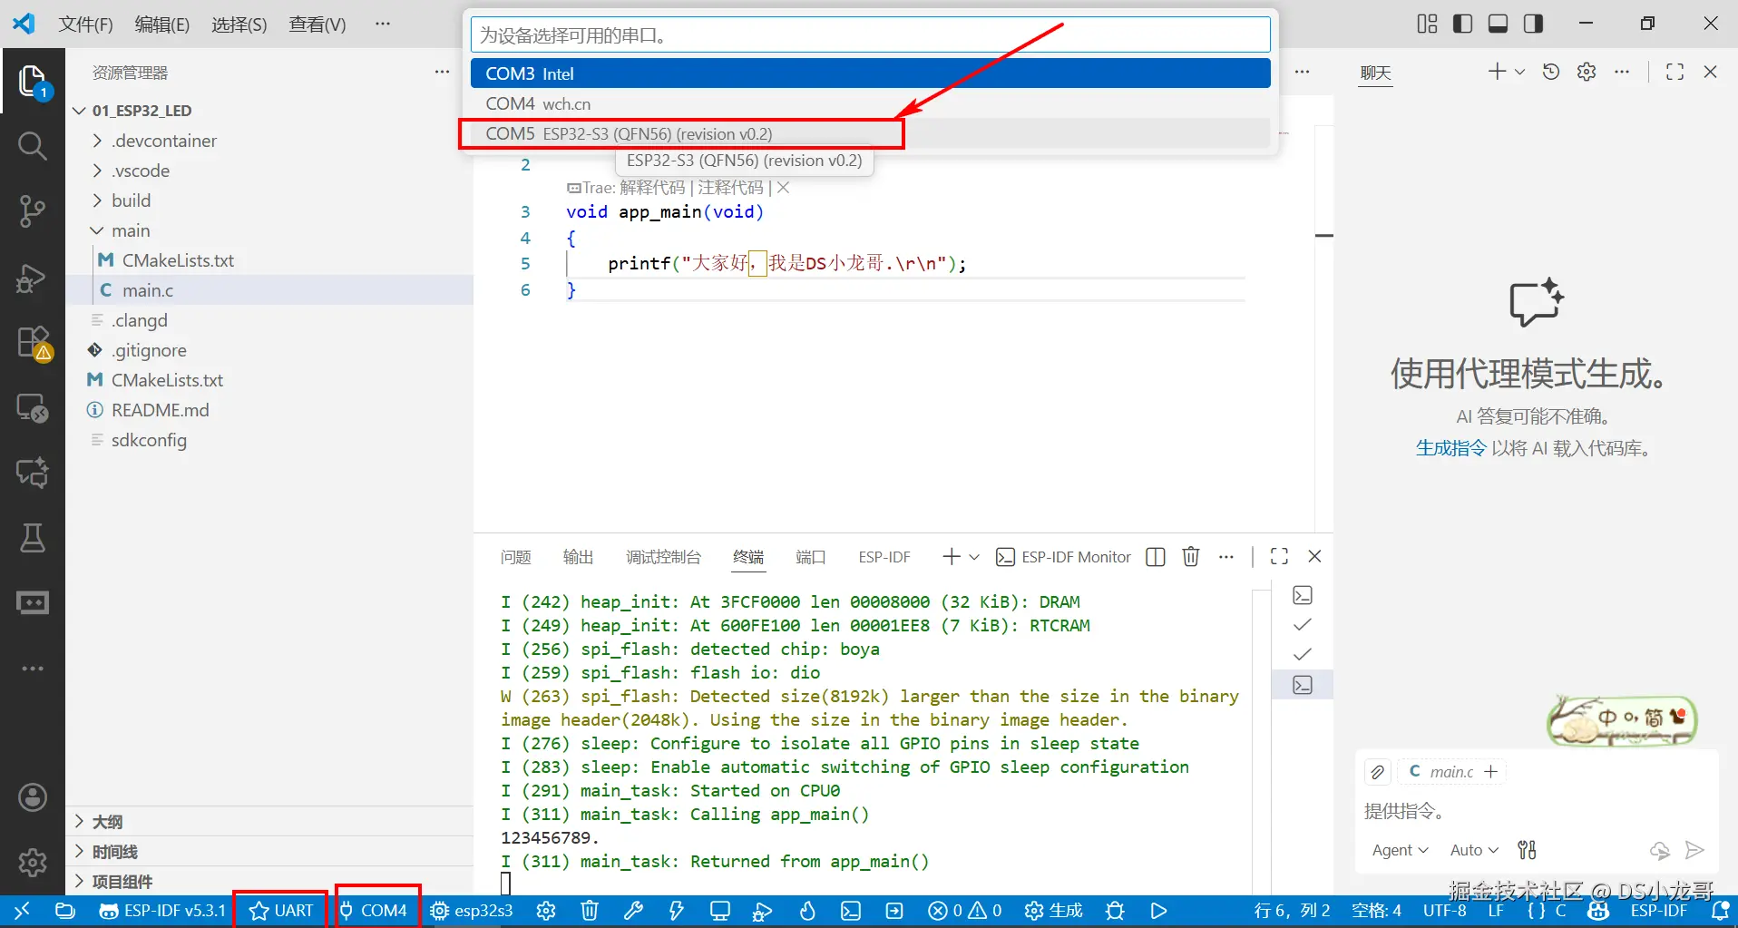
Task: Open the 编辑(E) menu
Action: coord(162,24)
